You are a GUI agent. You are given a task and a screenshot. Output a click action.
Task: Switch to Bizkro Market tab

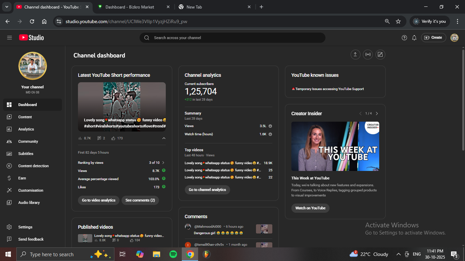click(130, 7)
